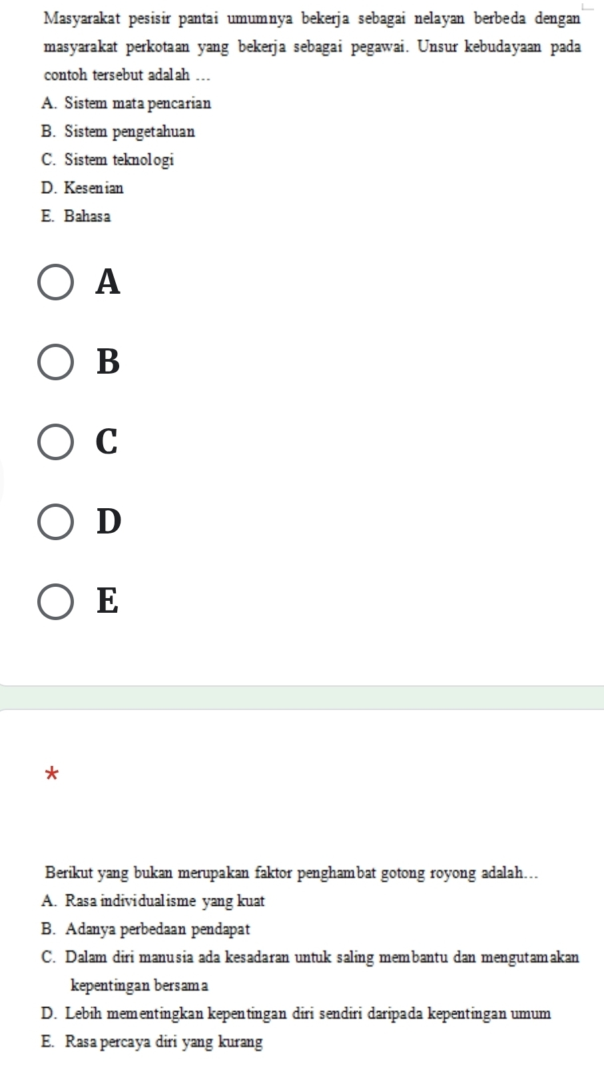Image resolution: width=604 pixels, height=1071 pixels.
Task: Click the 'Kesenian' answer text
Action: 94,188
